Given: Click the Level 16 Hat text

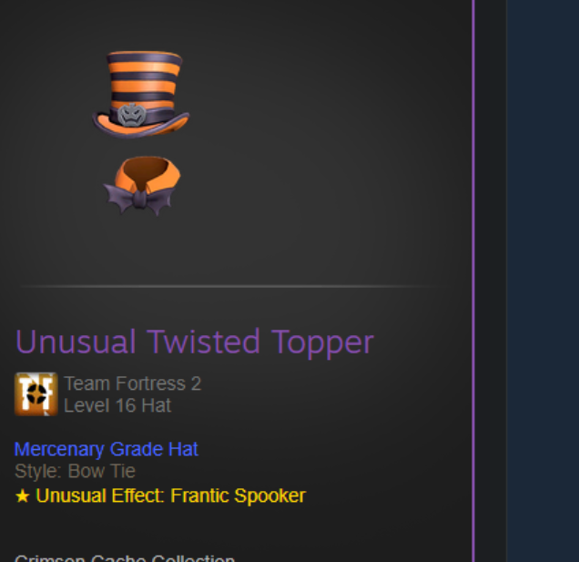Looking at the screenshot, I should coord(117,405).
